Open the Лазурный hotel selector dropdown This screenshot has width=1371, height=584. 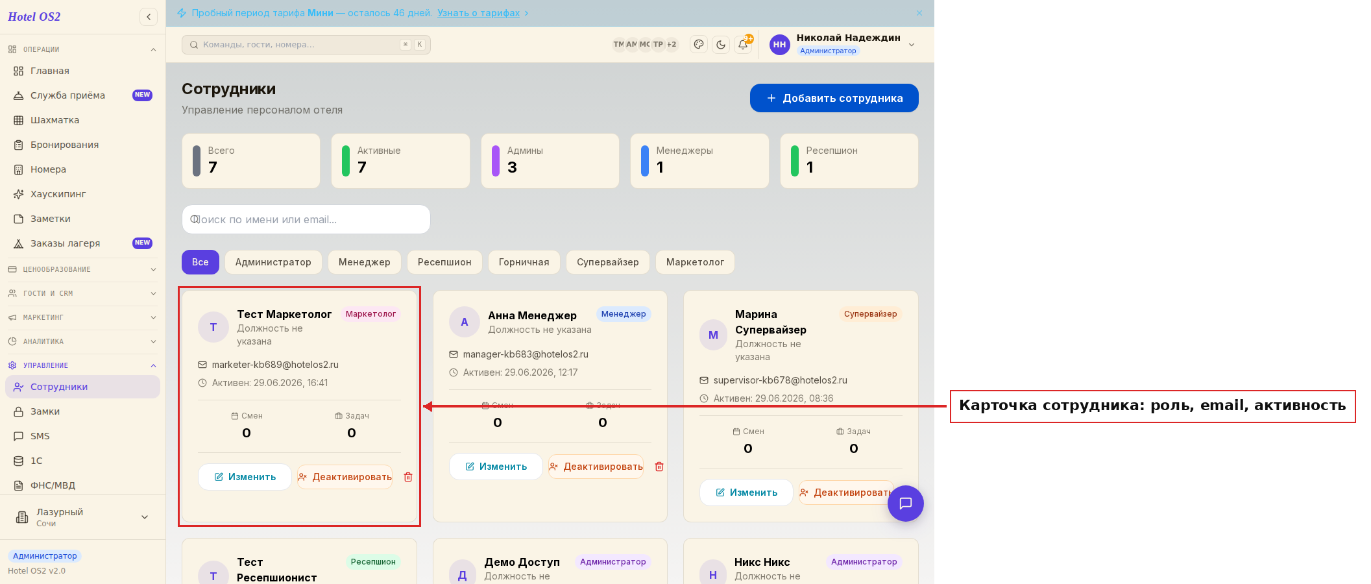(x=82, y=517)
